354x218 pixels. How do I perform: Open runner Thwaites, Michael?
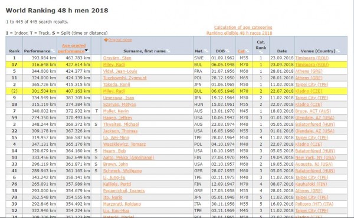coord(121,125)
